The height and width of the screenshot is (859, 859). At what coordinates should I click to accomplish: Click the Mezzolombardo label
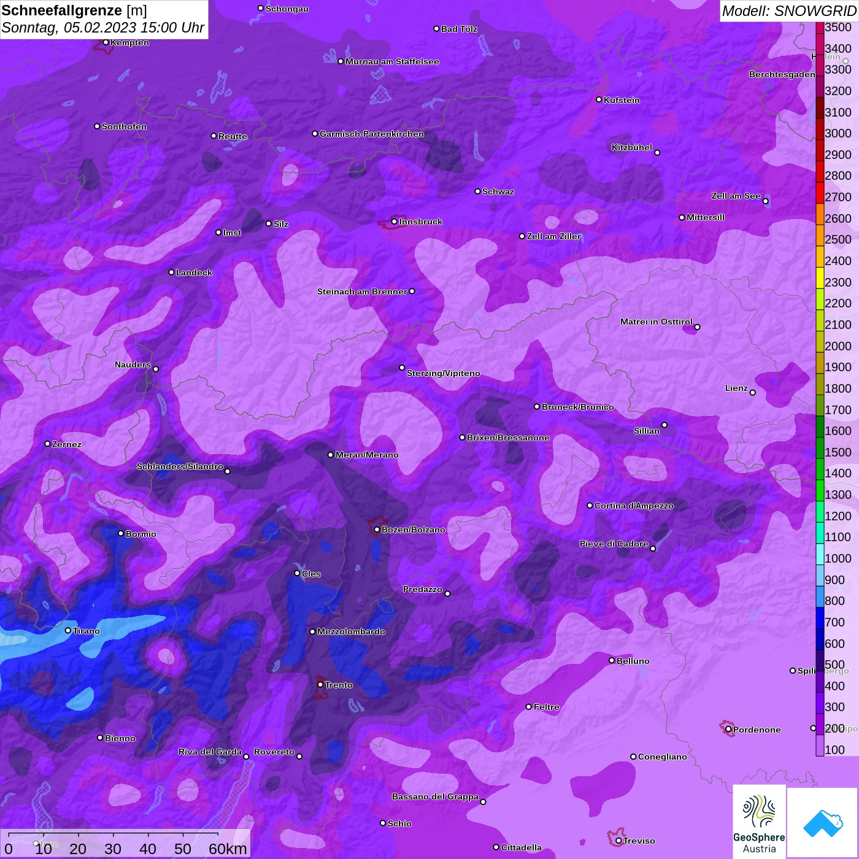pyautogui.click(x=352, y=631)
